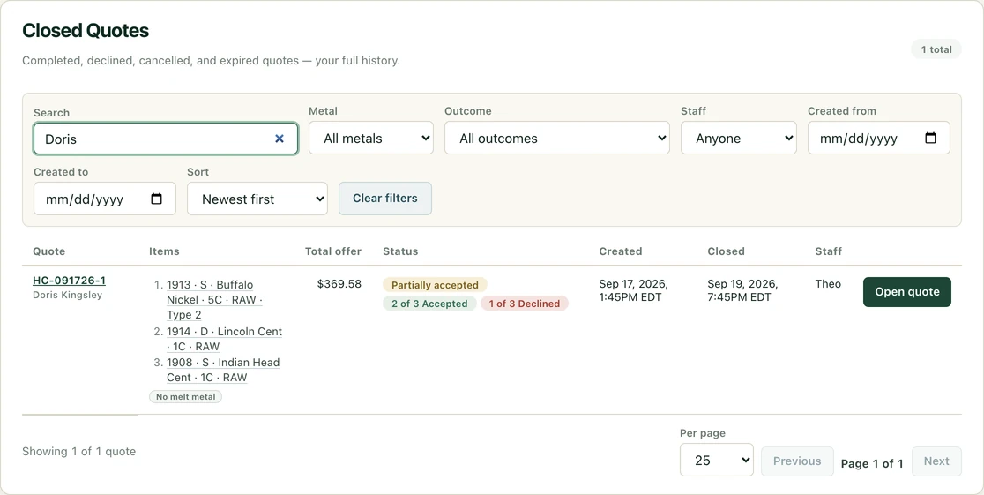Click the Showing 1 of 1 quote text
Screen dimensions: 984x495
click(78, 451)
